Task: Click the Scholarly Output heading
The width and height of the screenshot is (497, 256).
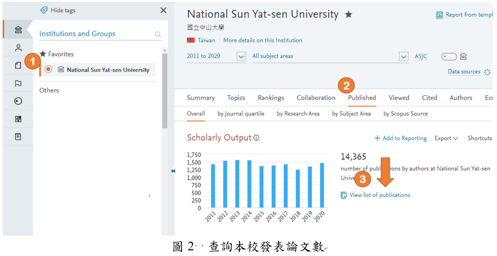Action: (219, 138)
